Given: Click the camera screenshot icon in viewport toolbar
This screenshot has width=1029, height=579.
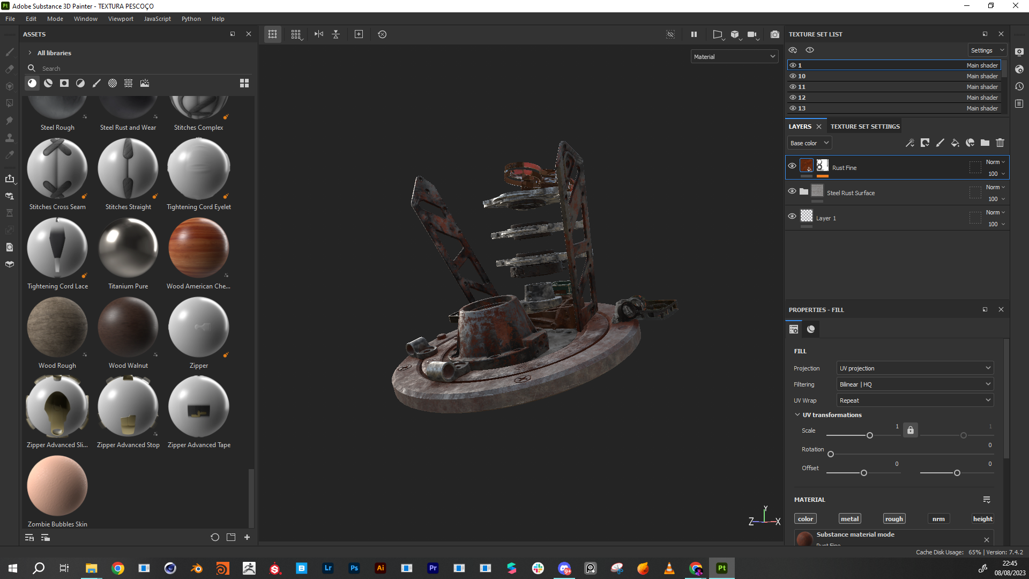Looking at the screenshot, I should tap(775, 34).
